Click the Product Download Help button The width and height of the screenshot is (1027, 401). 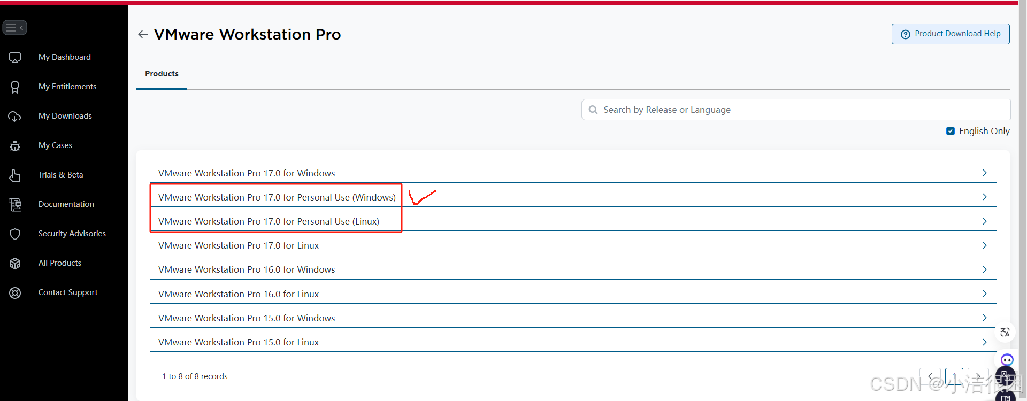(x=951, y=34)
